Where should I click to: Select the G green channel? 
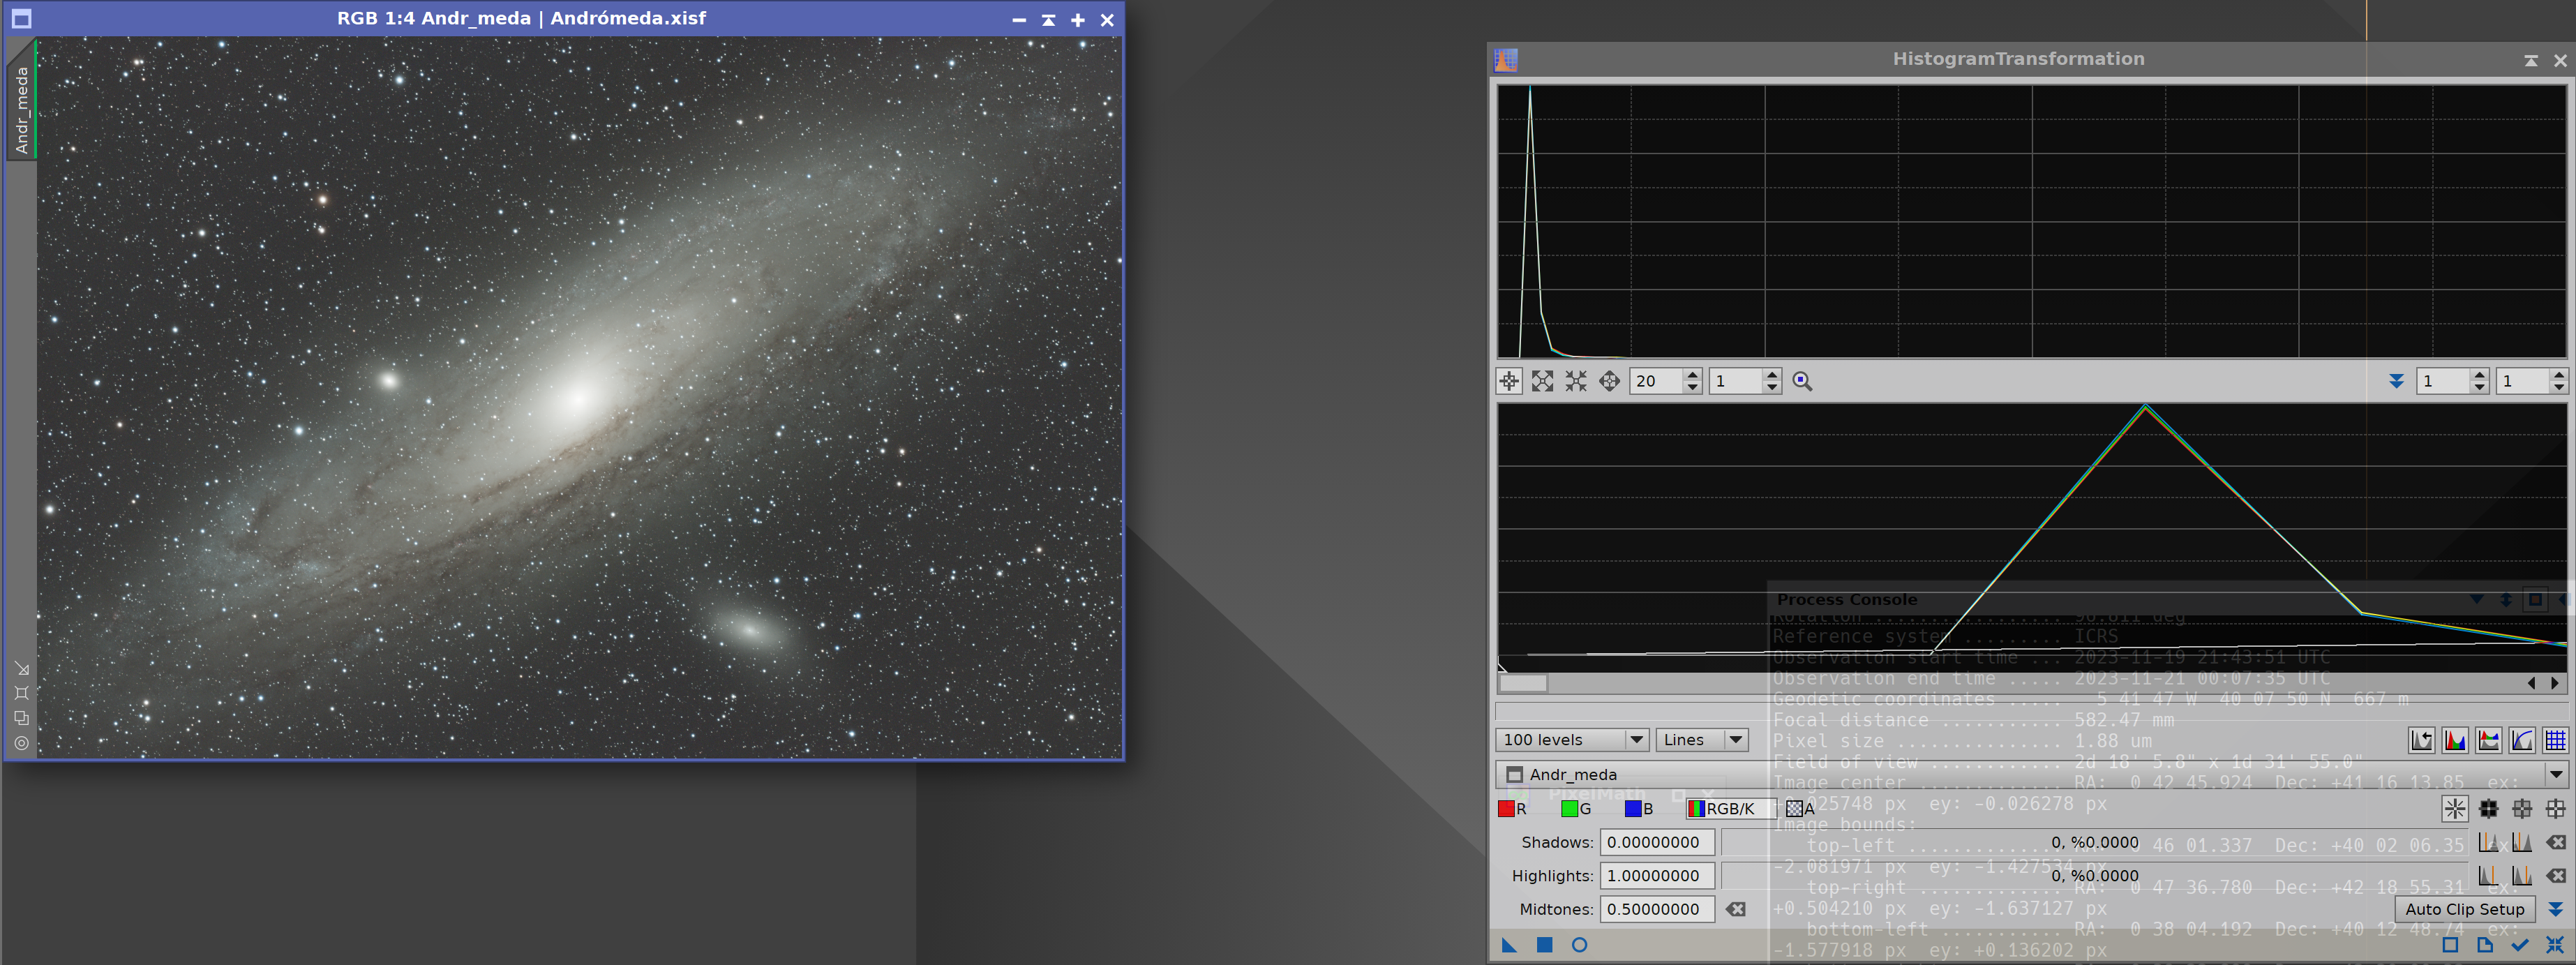1576,809
